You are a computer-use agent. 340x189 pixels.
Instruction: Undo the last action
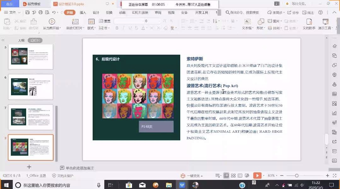click(54, 13)
